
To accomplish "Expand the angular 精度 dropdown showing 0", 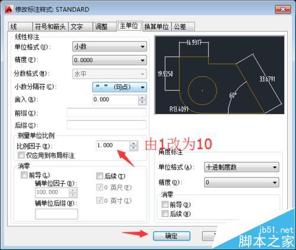I will [x=242, y=183].
